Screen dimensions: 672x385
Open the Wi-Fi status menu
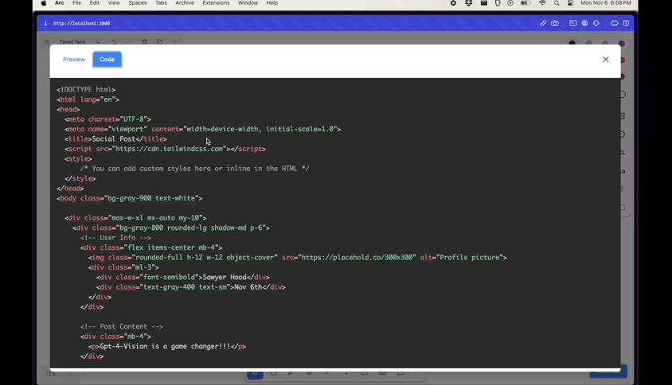click(x=542, y=3)
